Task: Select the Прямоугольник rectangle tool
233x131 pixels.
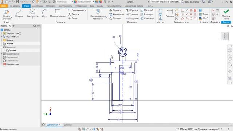Action: coord(58,13)
